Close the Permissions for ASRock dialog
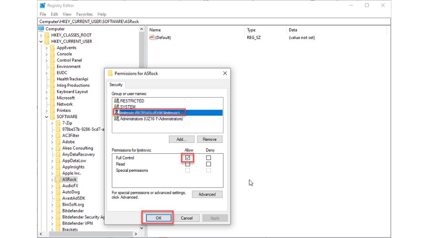Screen dimensions: 428x238 [225, 73]
